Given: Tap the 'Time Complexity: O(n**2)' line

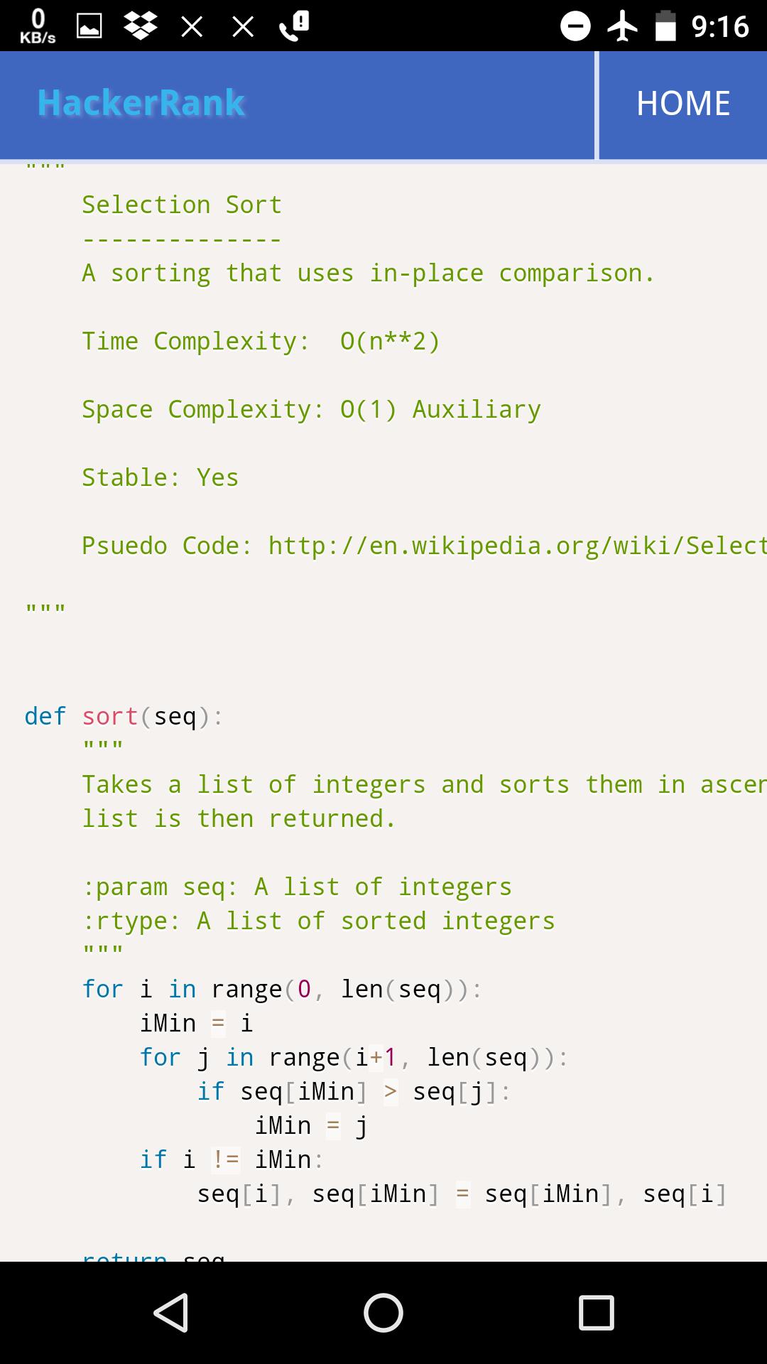Looking at the screenshot, I should (261, 341).
